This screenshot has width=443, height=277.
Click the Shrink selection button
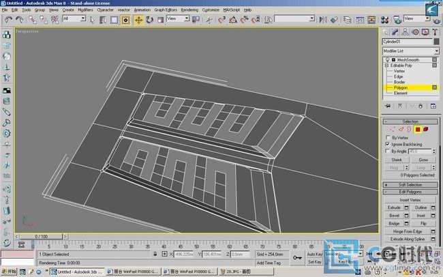pyautogui.click(x=397, y=160)
